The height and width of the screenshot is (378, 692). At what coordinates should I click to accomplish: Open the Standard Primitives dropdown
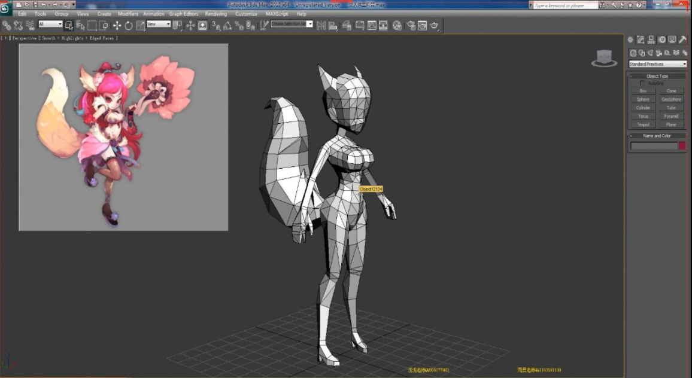click(657, 64)
